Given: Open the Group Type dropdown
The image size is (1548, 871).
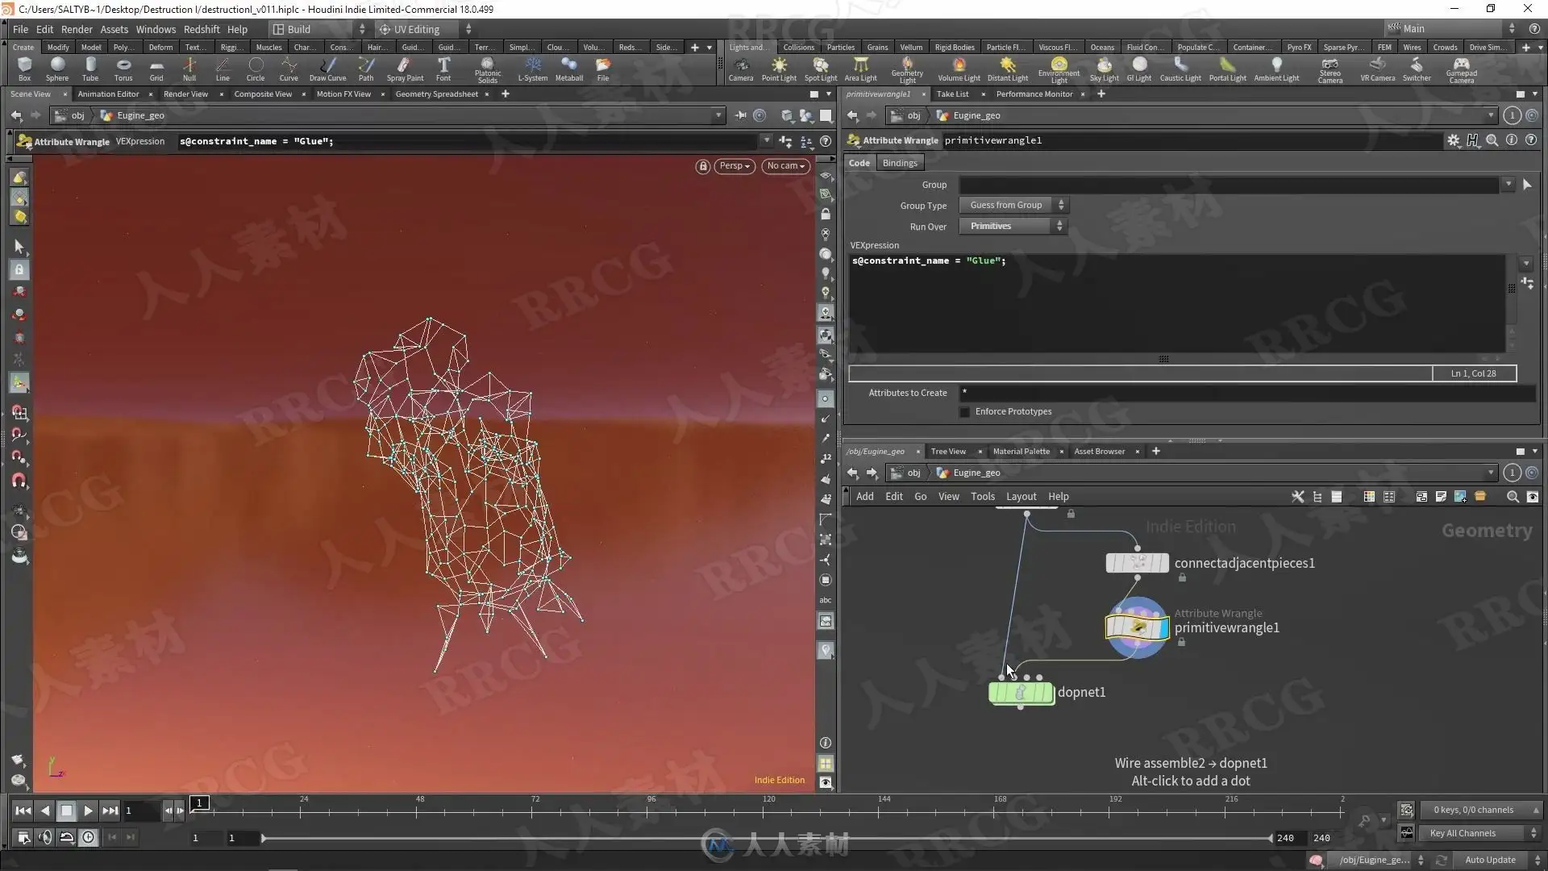Looking at the screenshot, I should click(1013, 206).
